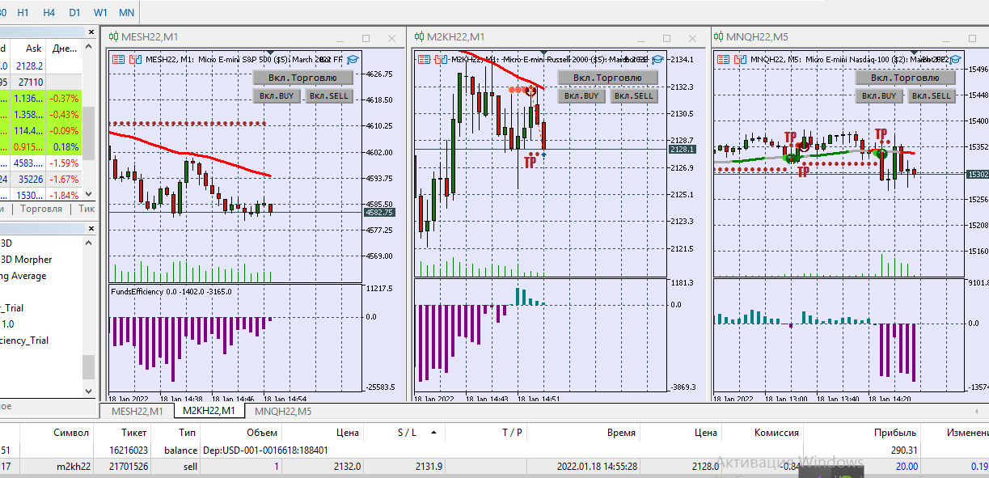Image resolution: width=989 pixels, height=478 pixels.
Task: Switch to the MNQH22,M5 chart tab
Action: [277, 411]
